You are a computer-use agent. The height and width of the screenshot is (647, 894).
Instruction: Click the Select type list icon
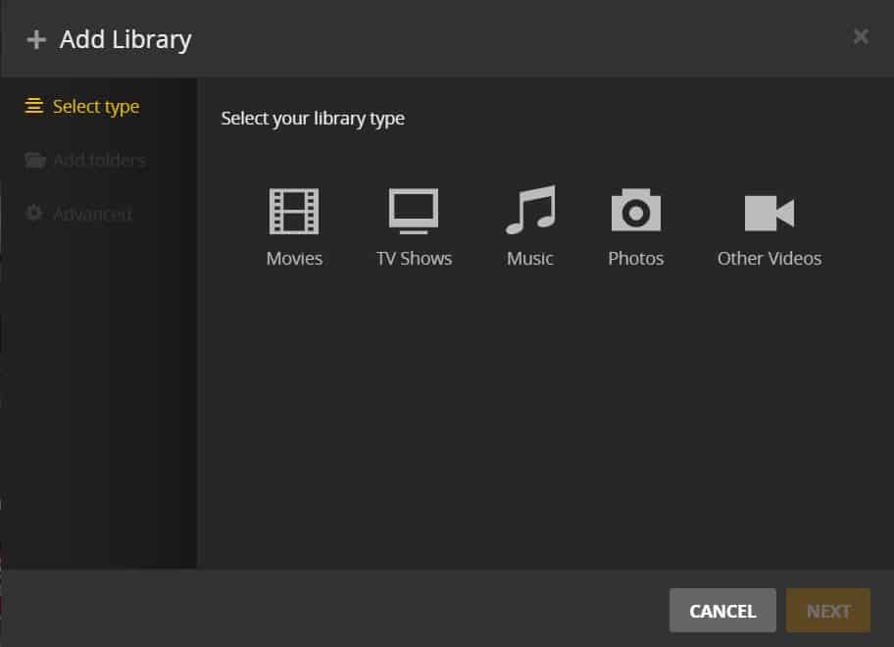pos(34,106)
